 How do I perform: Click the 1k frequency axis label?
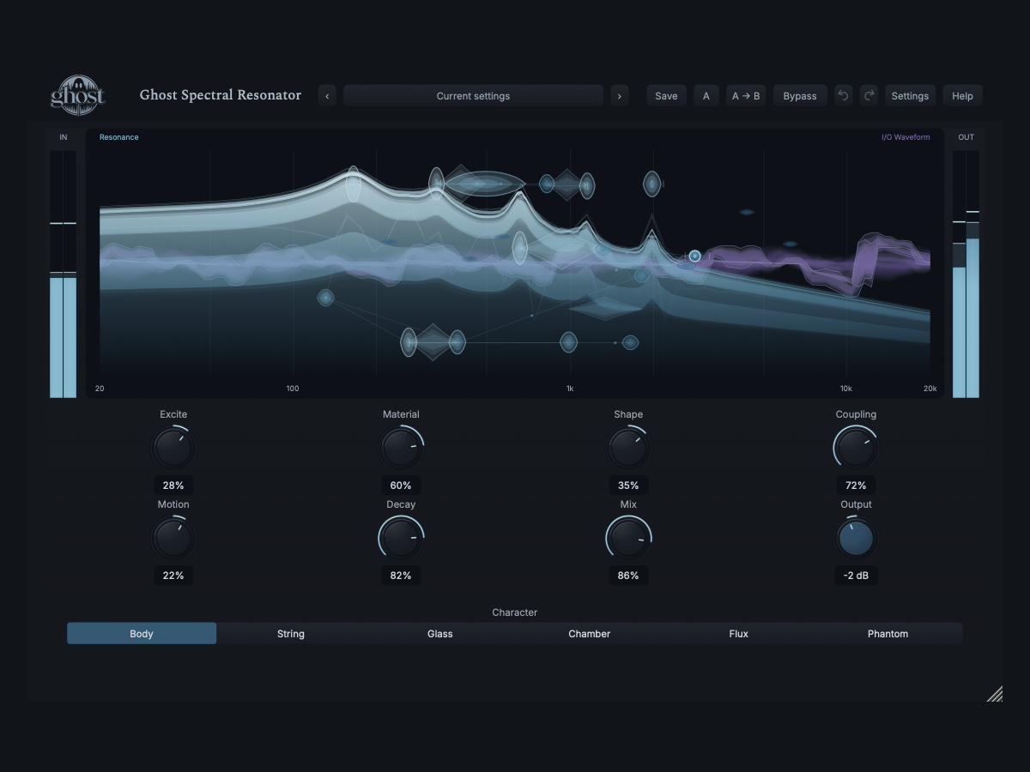[x=570, y=389]
